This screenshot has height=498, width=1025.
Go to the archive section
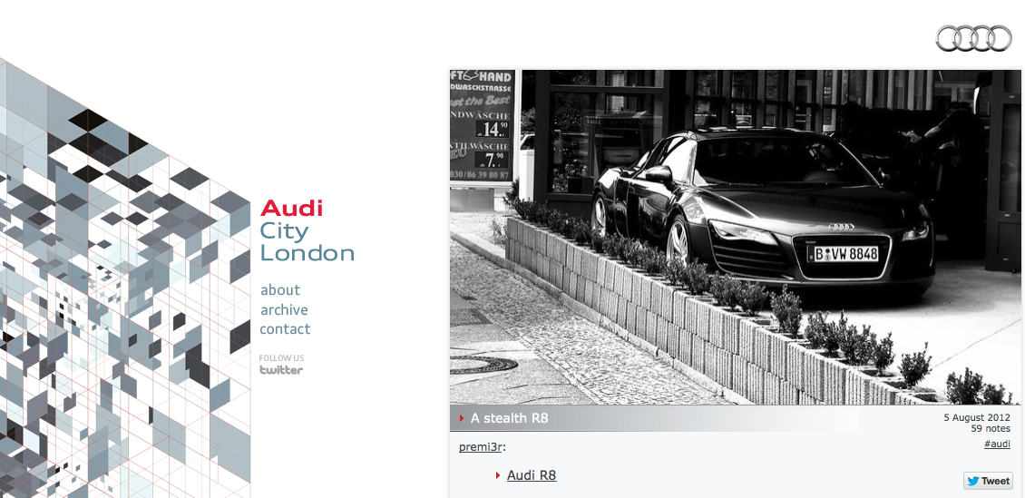(x=284, y=309)
